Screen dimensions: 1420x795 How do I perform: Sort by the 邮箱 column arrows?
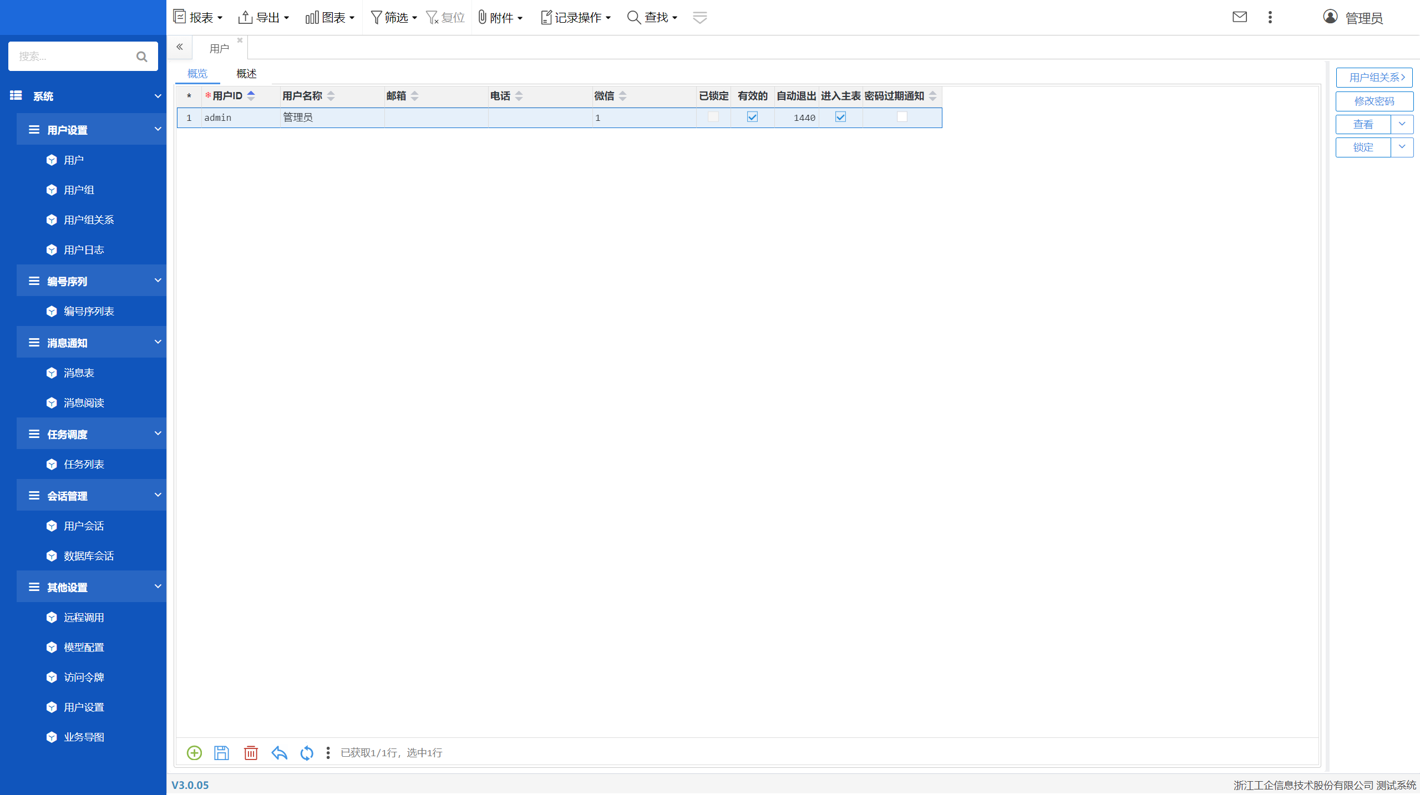pos(415,96)
